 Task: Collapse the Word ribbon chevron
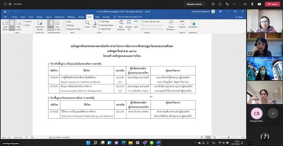pyautogui.click(x=244, y=33)
